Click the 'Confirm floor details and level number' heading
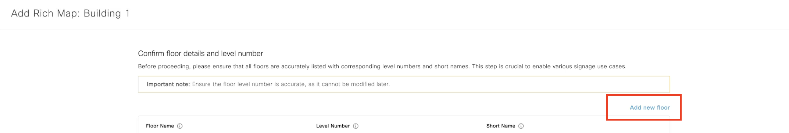This screenshot has height=133, width=789. (200, 53)
